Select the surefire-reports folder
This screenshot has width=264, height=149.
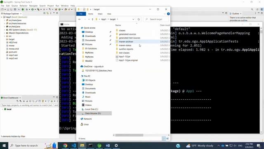click(x=126, y=49)
